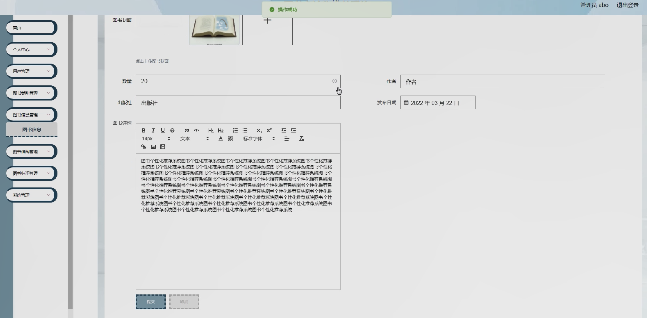647x318 pixels.
Task: Insert code block with editor icon
Action: tap(196, 130)
